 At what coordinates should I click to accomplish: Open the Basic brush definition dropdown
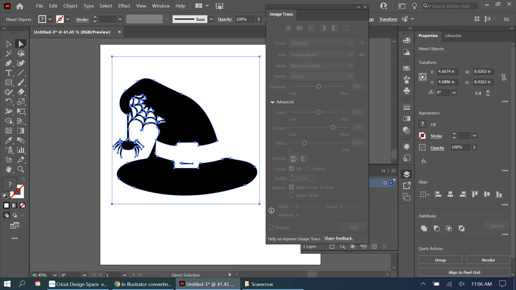click(x=211, y=19)
